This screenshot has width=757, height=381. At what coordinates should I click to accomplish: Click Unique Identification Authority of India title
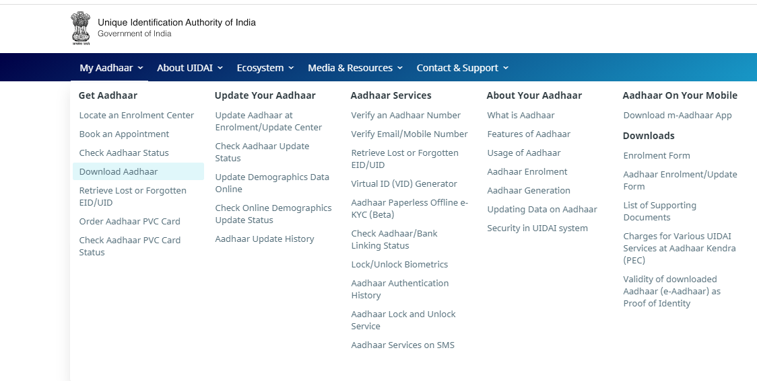176,22
